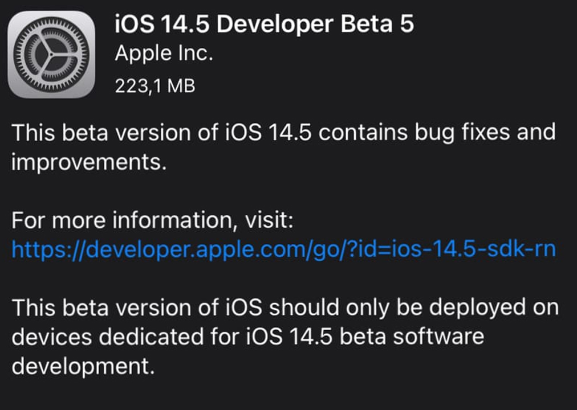This screenshot has height=410, width=577.
Task: Click the 'contains' word in the description
Action: [363, 133]
